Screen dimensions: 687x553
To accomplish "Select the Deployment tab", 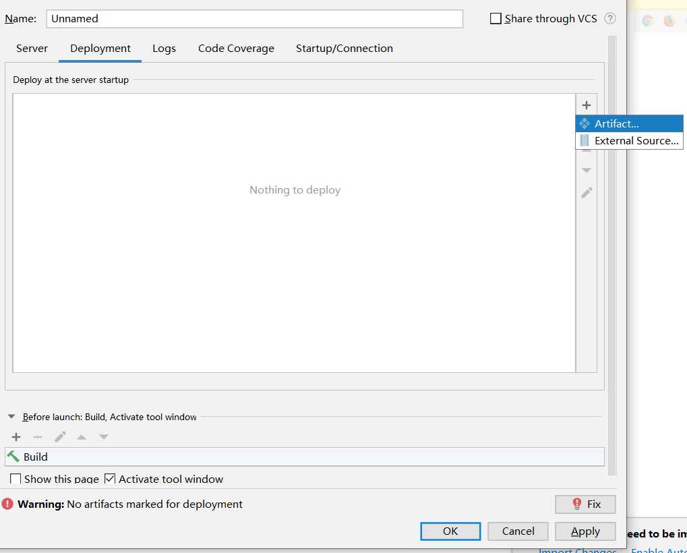I will [x=100, y=48].
